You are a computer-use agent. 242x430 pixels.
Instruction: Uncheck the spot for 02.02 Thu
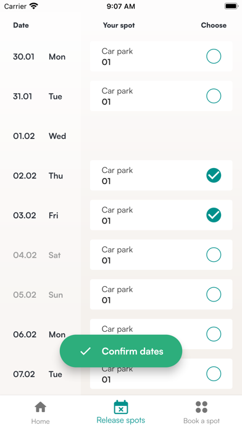point(214,175)
